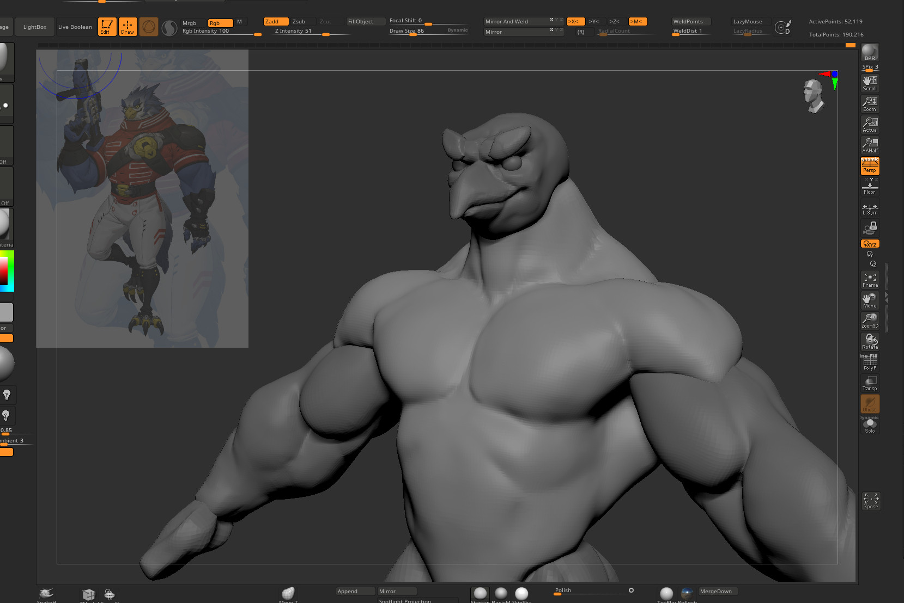
Task: Select the Rotate view tool
Action: click(x=870, y=342)
